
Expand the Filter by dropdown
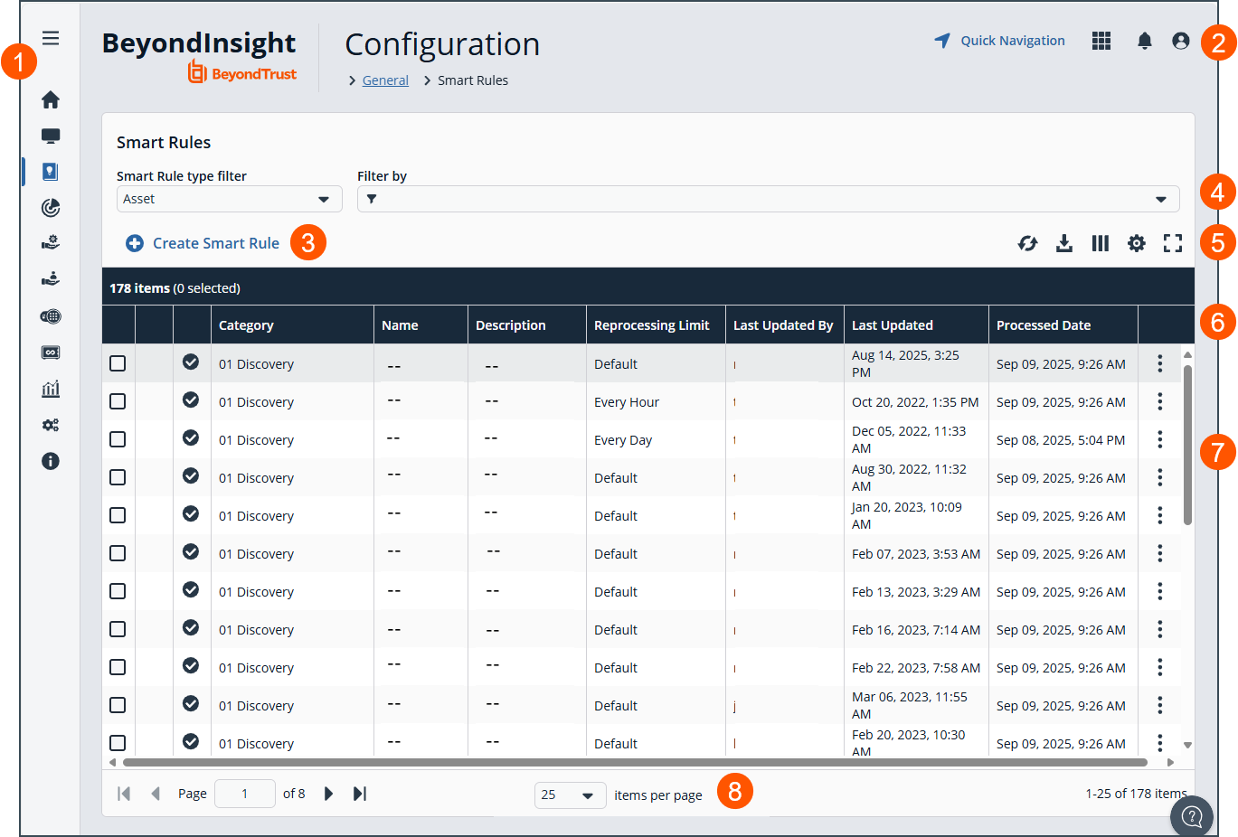(x=769, y=199)
